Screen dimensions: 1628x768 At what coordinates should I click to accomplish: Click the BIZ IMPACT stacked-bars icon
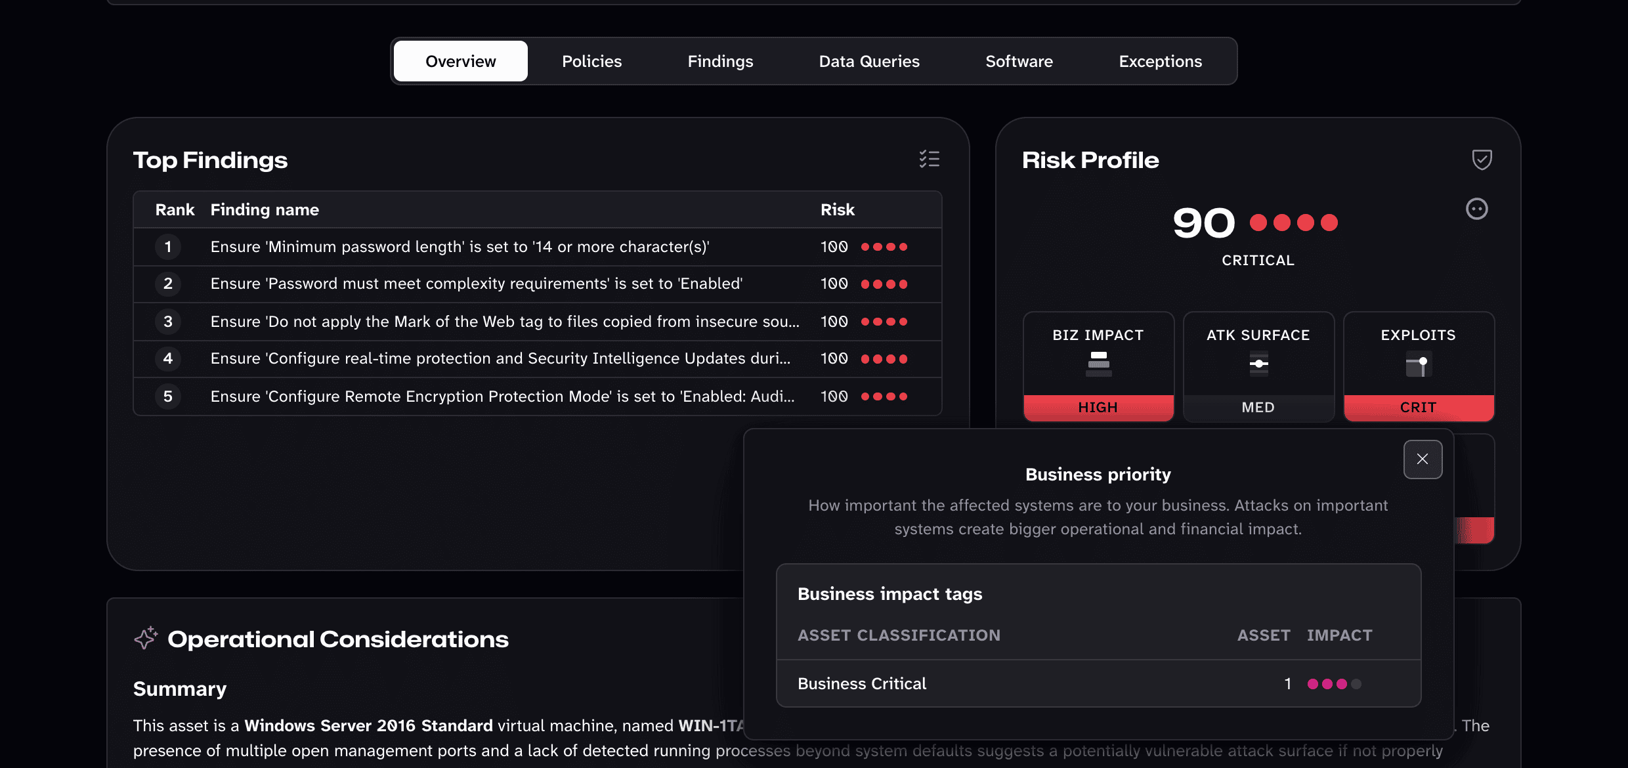click(1098, 364)
